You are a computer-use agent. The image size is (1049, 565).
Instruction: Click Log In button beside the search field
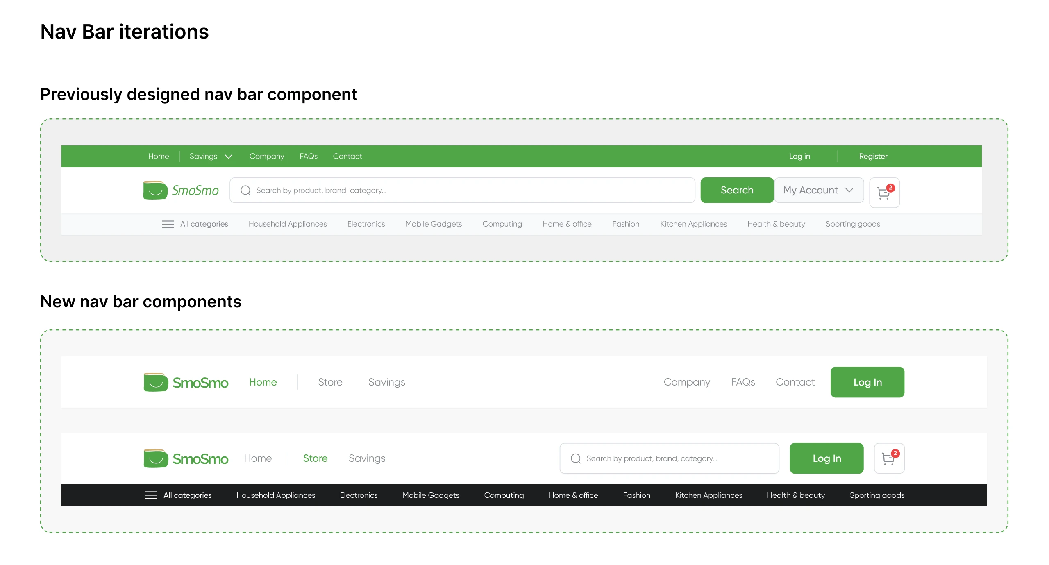pyautogui.click(x=826, y=458)
